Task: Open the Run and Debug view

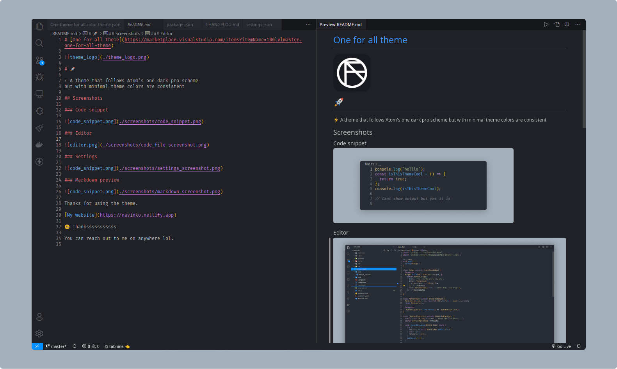Action: [39, 77]
